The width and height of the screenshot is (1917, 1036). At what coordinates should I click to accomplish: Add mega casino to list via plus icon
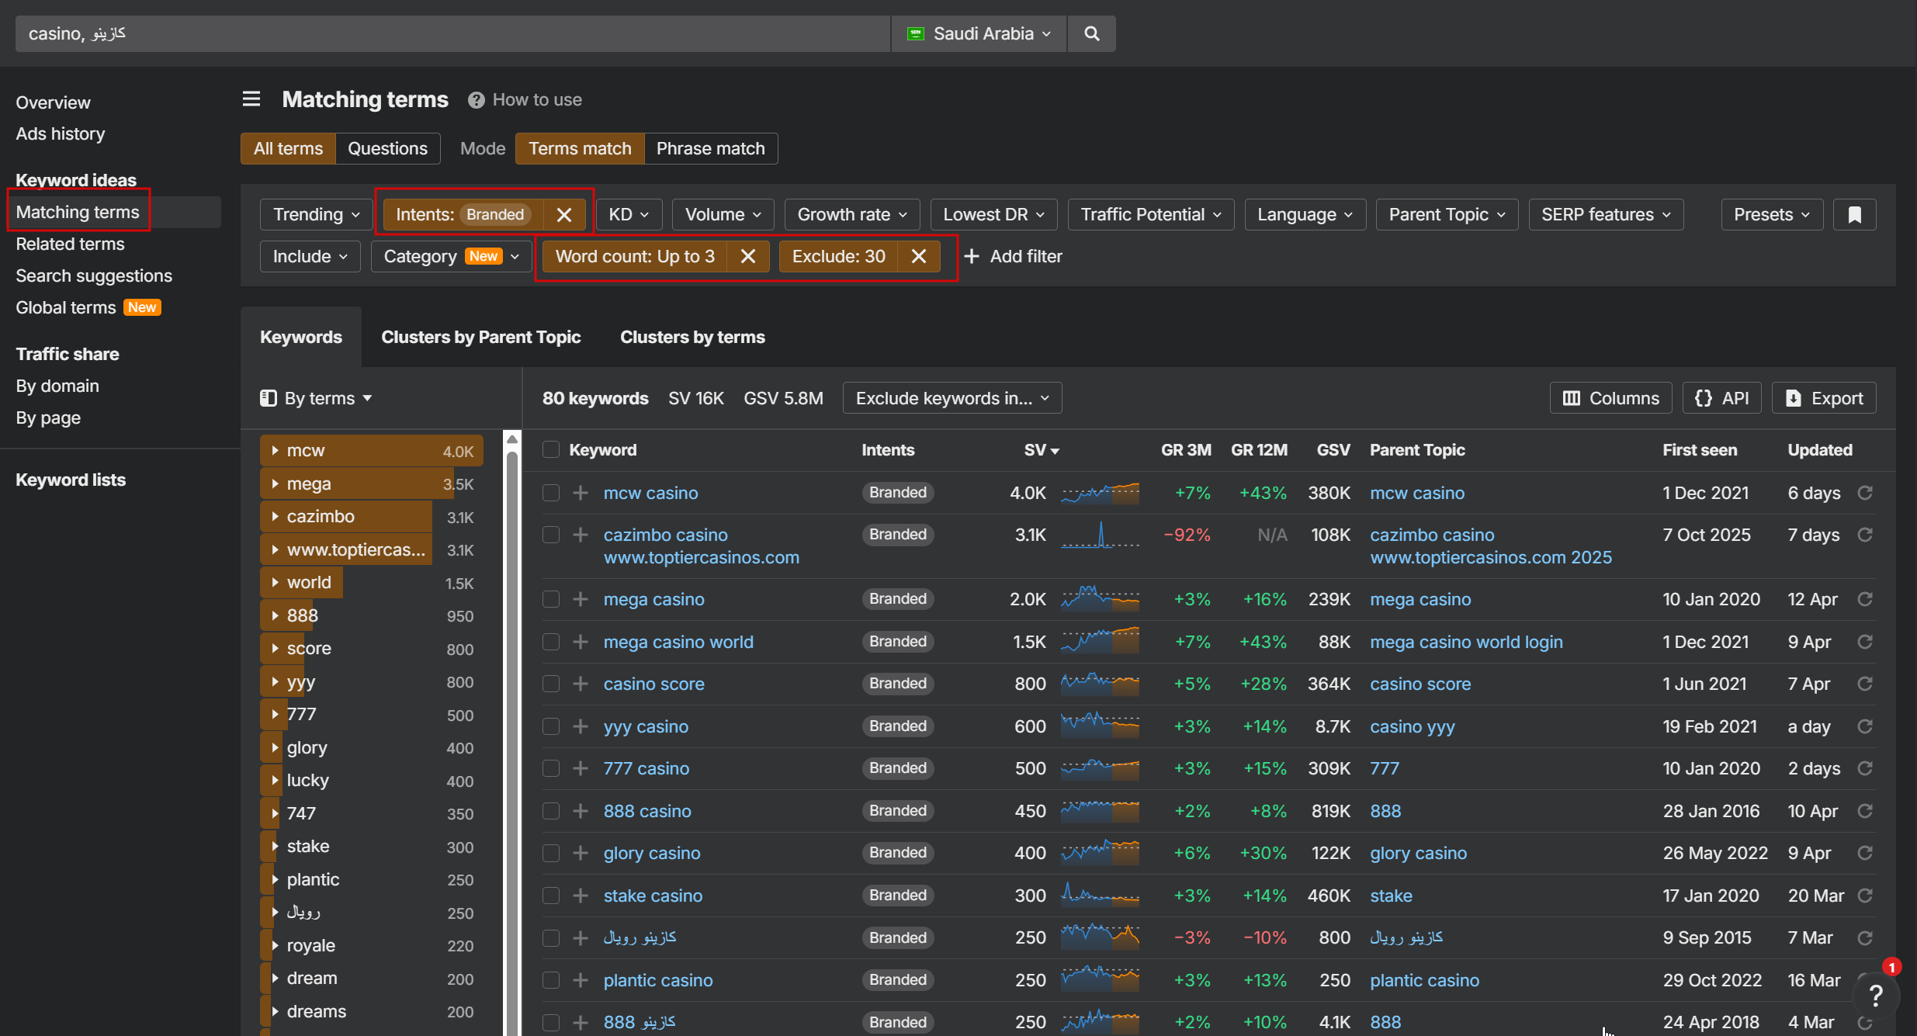pos(580,599)
